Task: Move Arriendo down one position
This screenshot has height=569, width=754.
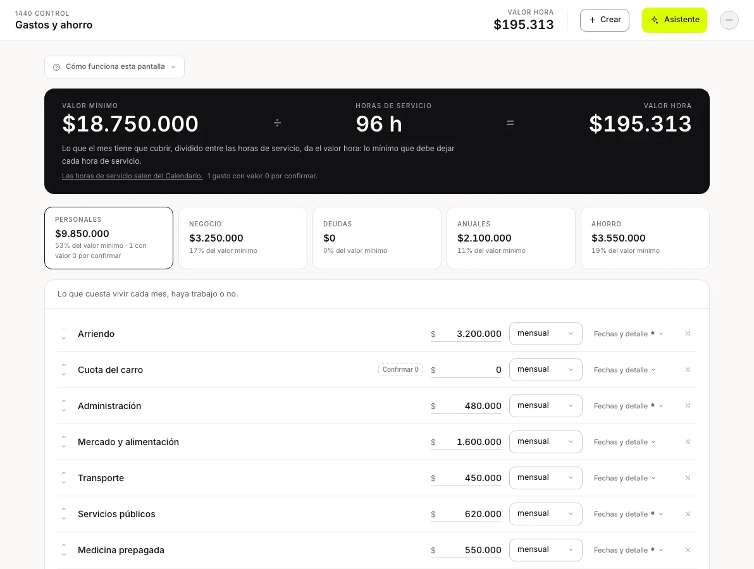Action: click(63, 338)
